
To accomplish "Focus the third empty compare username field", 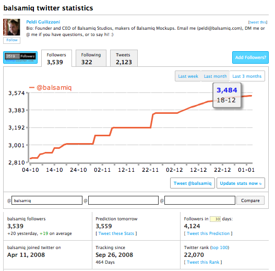I will point(200,201).
